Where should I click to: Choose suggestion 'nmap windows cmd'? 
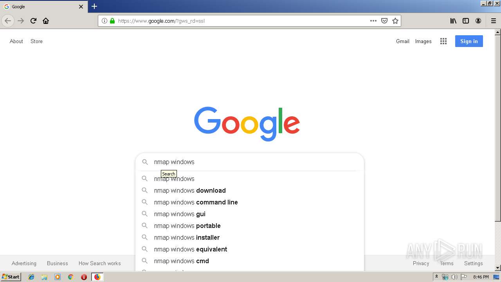pos(250,261)
